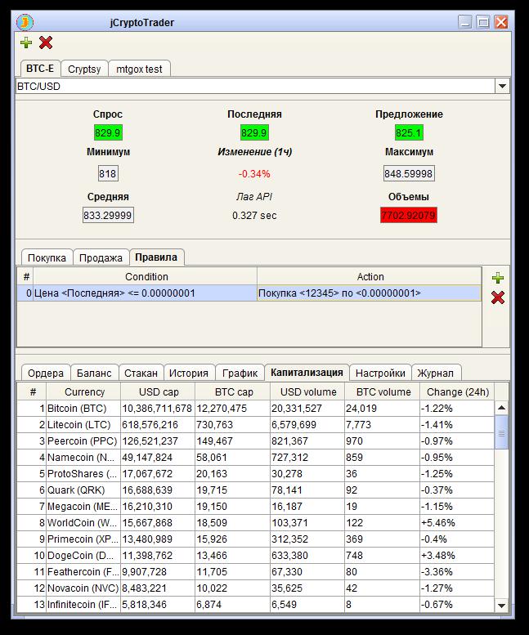Open the Продажа tab
The image size is (529, 635).
click(101, 258)
